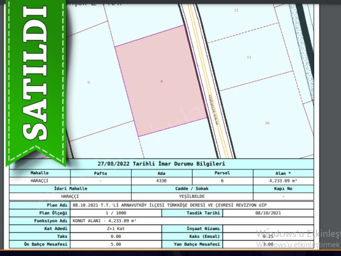Click the Tasdik Tarihi value 08/10/2021
Image resolution: width=341 pixels, height=256 pixels.
[268, 213]
